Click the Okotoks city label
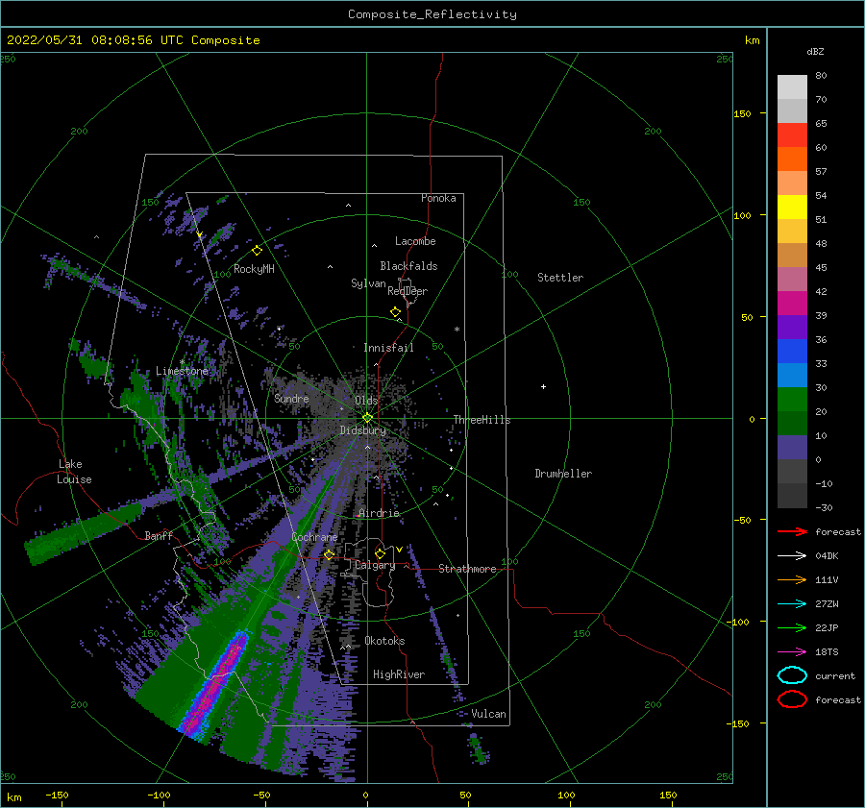Image resolution: width=865 pixels, height=808 pixels. (x=384, y=641)
